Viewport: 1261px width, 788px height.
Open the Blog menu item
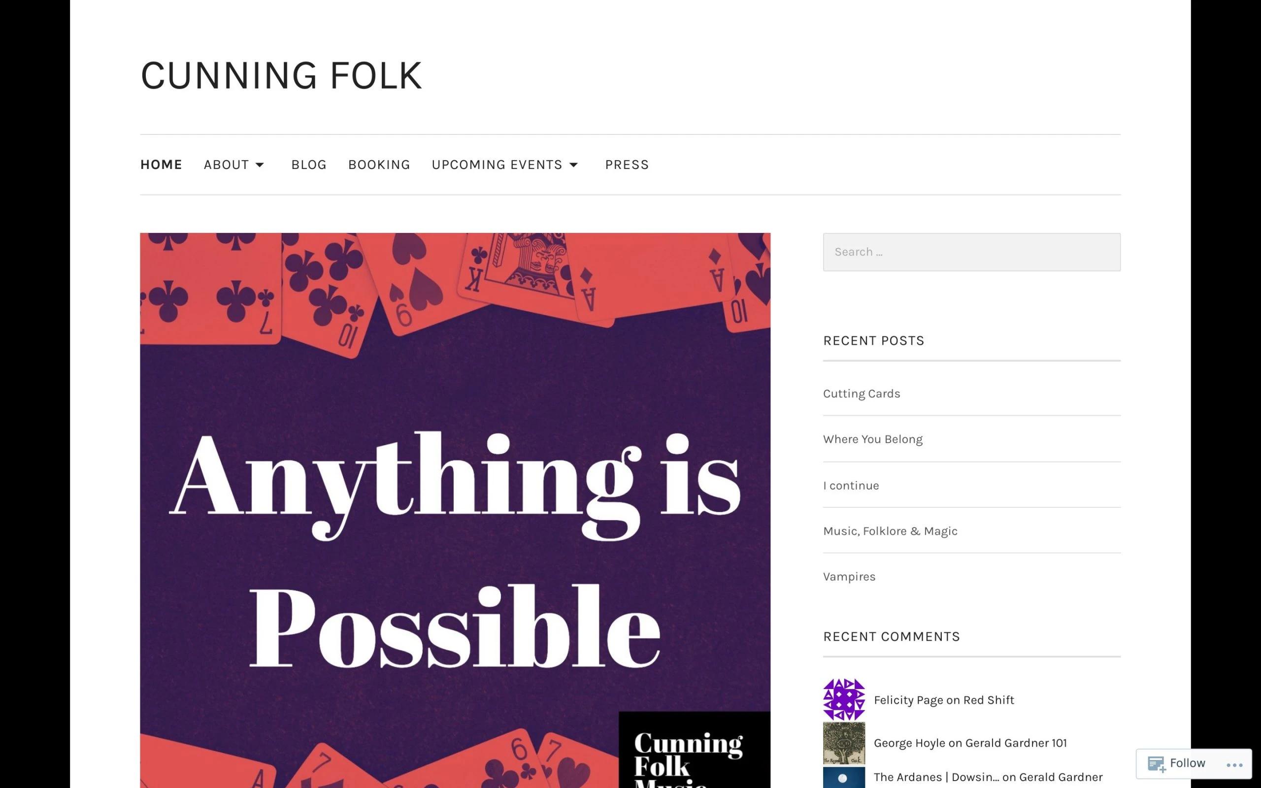point(308,164)
